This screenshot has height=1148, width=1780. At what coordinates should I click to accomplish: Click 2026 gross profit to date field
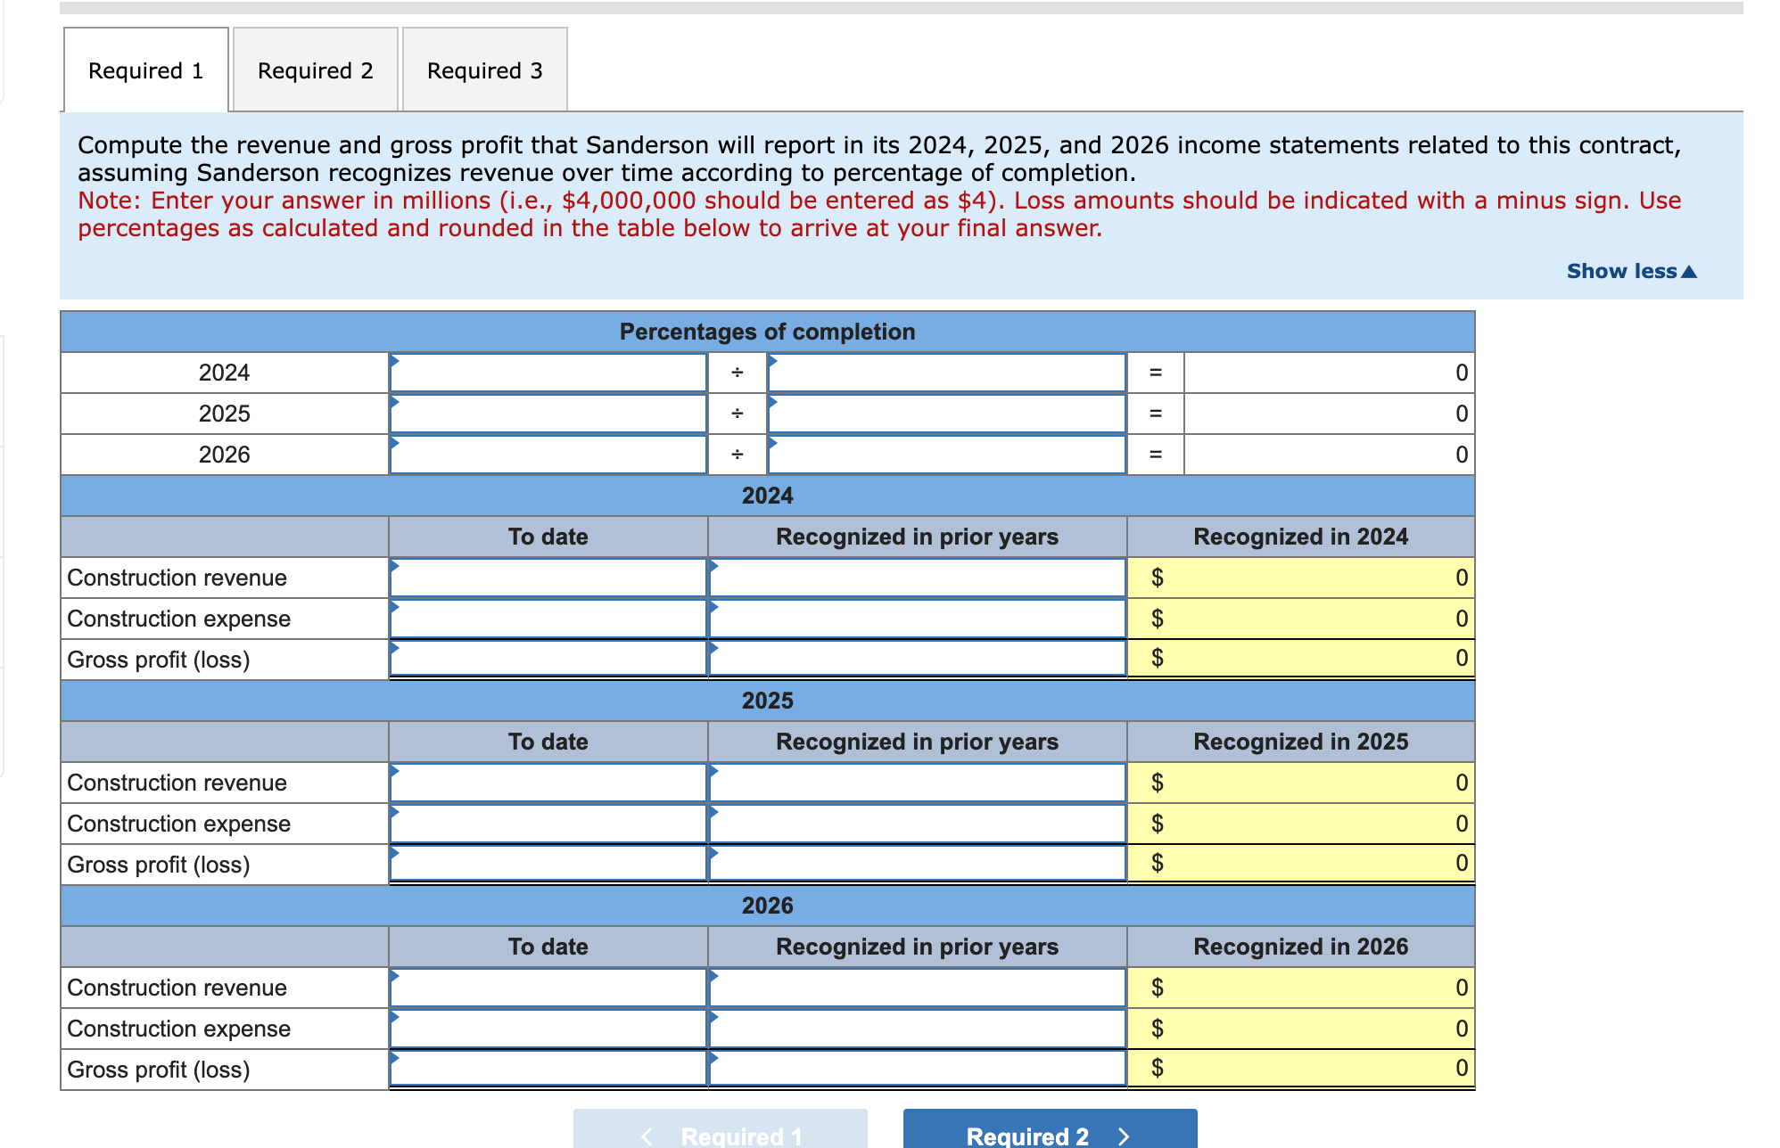[x=548, y=1069]
